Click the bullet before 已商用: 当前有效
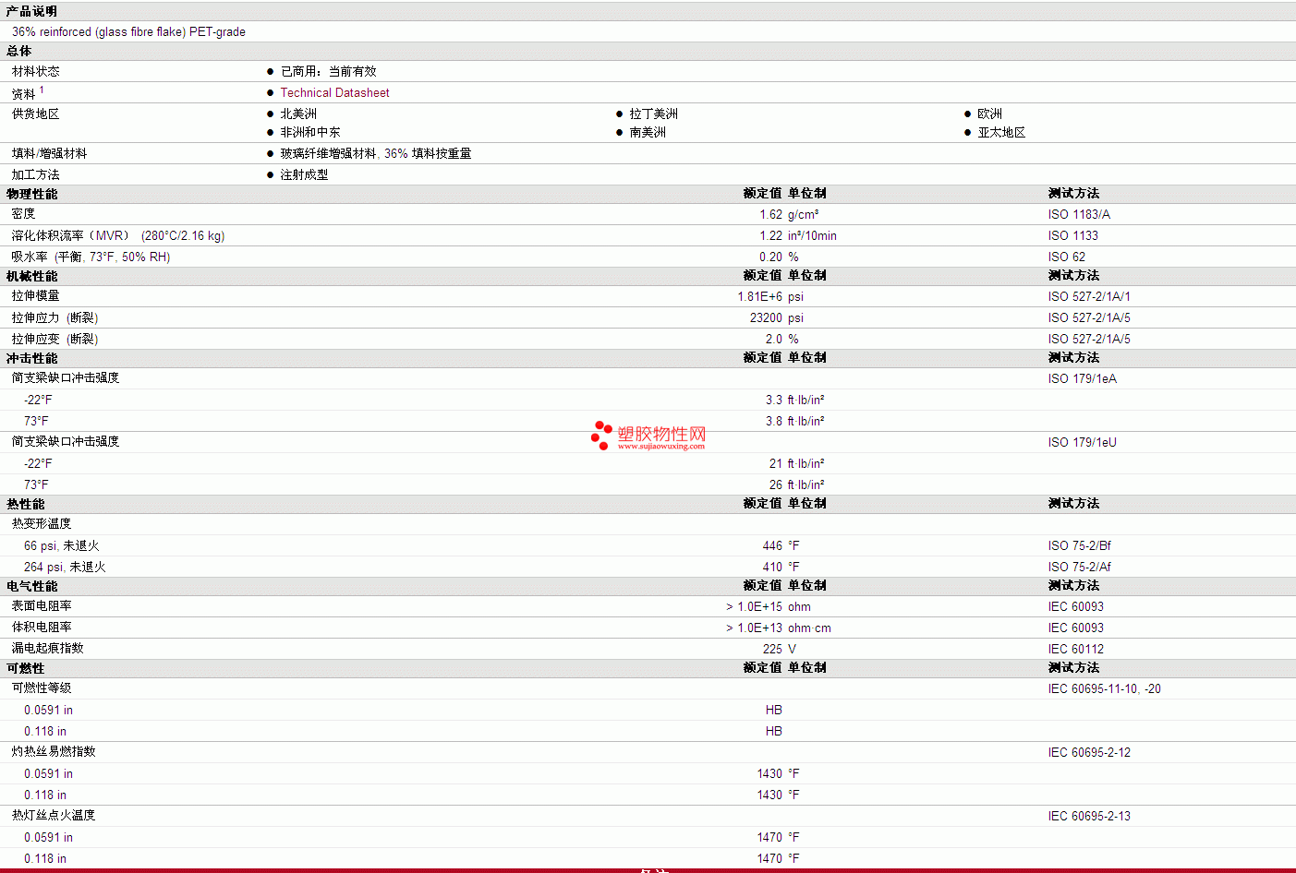The height and width of the screenshot is (873, 1296). pyautogui.click(x=270, y=72)
